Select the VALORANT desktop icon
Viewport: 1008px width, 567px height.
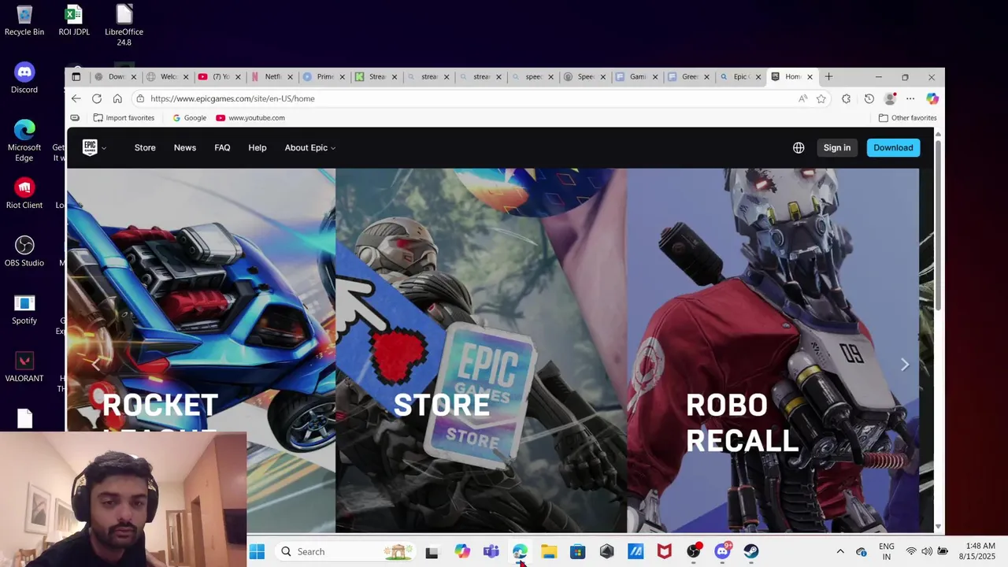coord(24,366)
